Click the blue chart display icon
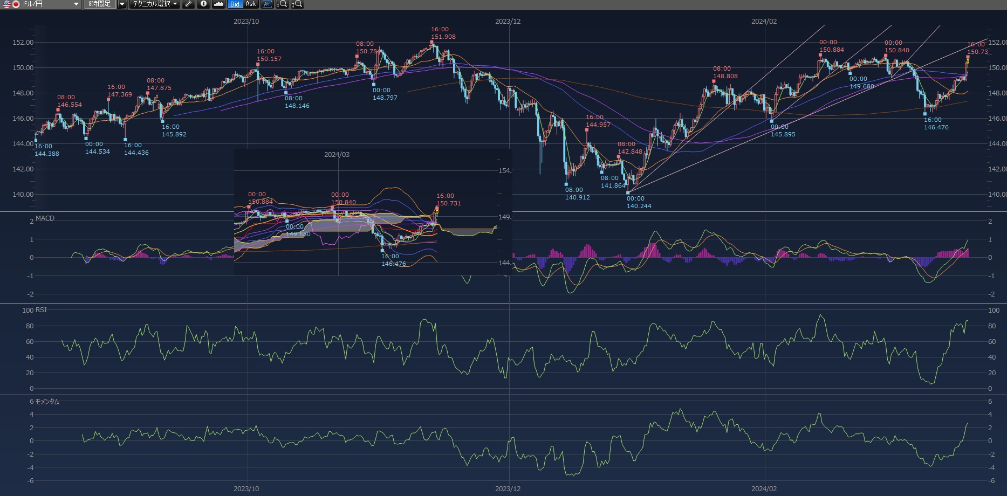Screen dimensions: 1007x496 coord(267,4)
